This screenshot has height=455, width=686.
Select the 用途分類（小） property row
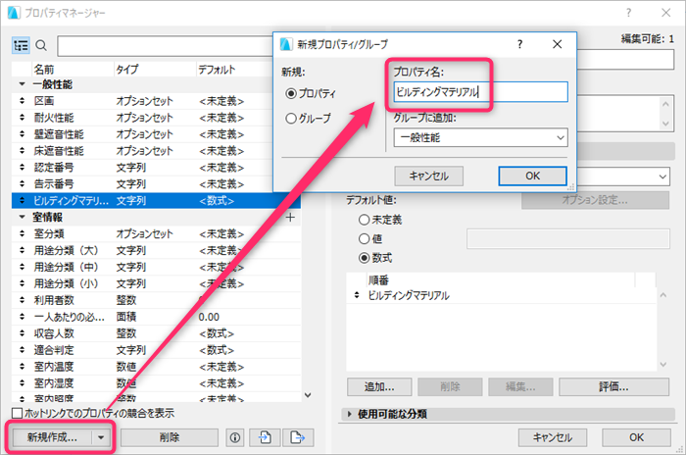(156, 283)
